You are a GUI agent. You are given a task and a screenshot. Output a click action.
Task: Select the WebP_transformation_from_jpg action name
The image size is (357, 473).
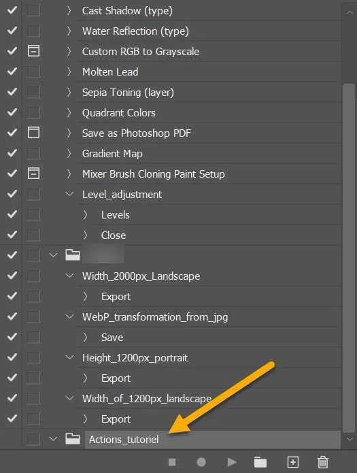(x=155, y=317)
